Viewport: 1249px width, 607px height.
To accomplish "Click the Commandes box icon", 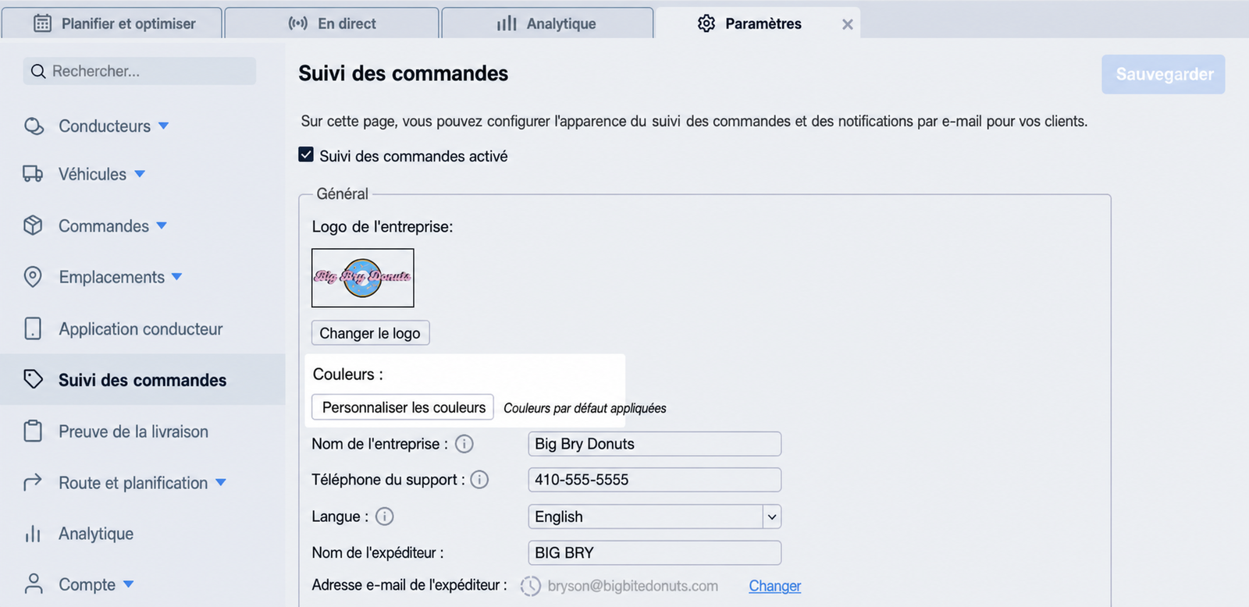I will click(33, 225).
